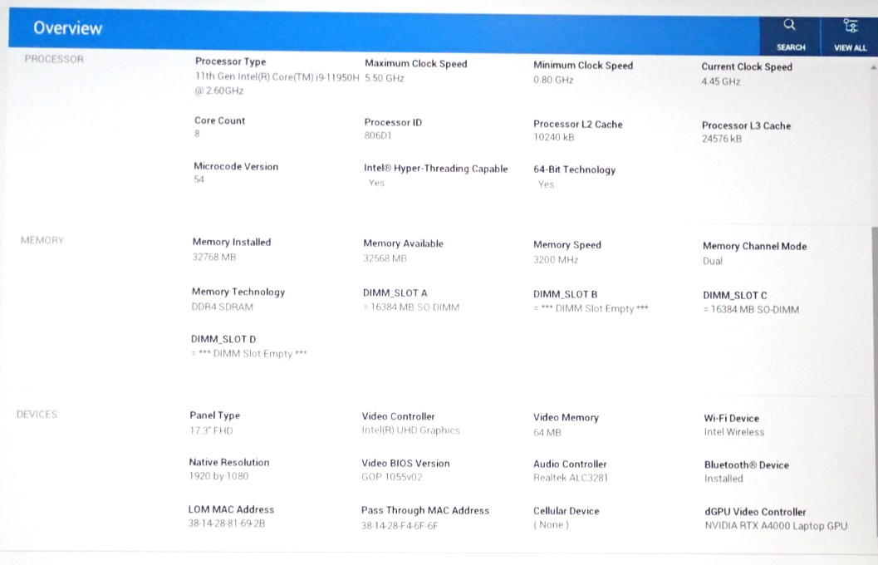Image resolution: width=878 pixels, height=565 pixels.
Task: Select the MEMORY section label
Action: click(x=42, y=240)
